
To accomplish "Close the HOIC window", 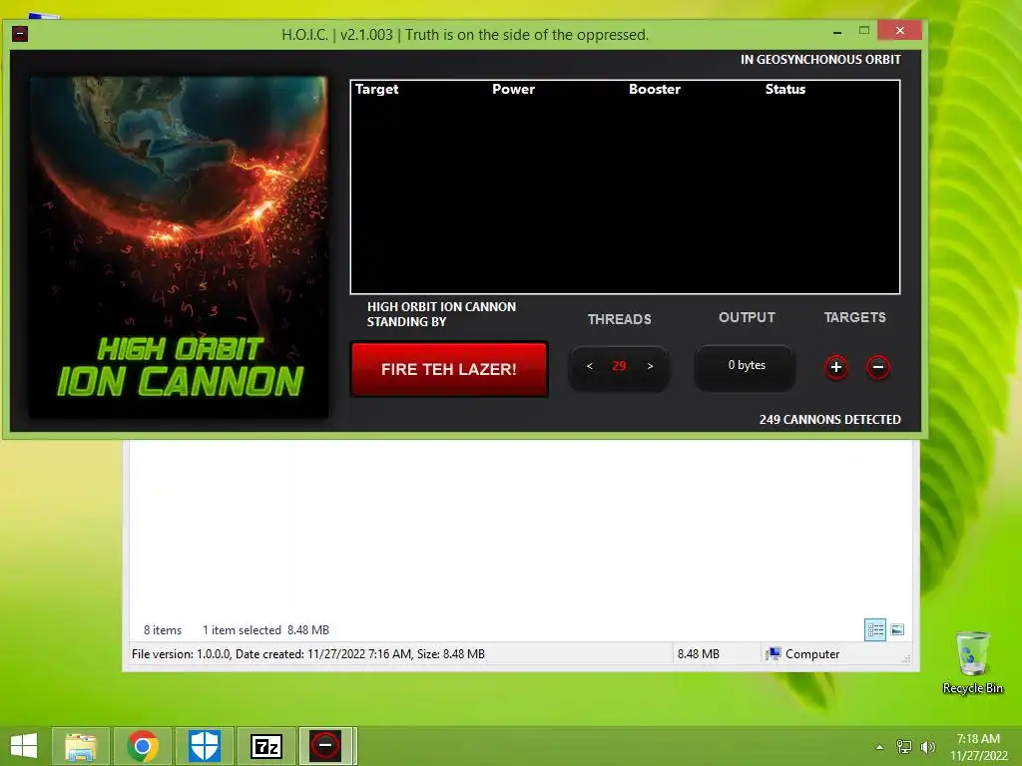I will (x=899, y=30).
